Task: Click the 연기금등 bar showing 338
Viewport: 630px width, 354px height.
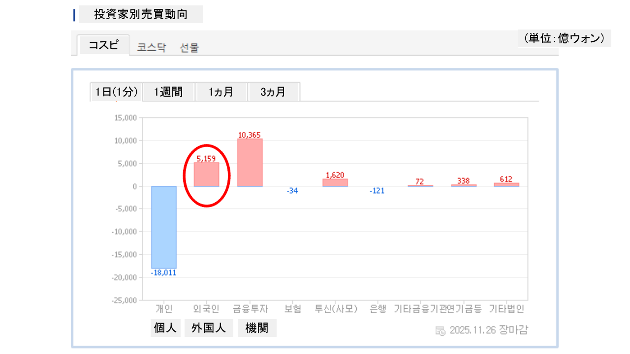Action: (x=463, y=185)
